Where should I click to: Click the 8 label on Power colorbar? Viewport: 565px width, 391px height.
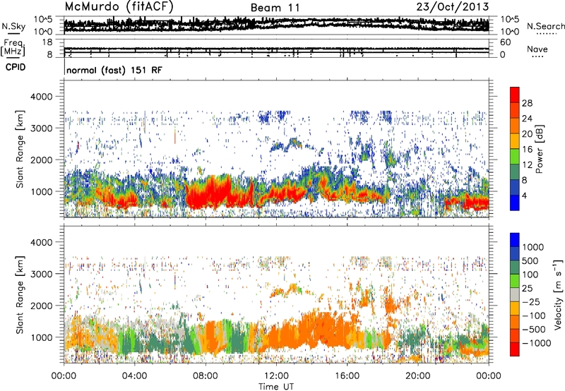point(524,181)
